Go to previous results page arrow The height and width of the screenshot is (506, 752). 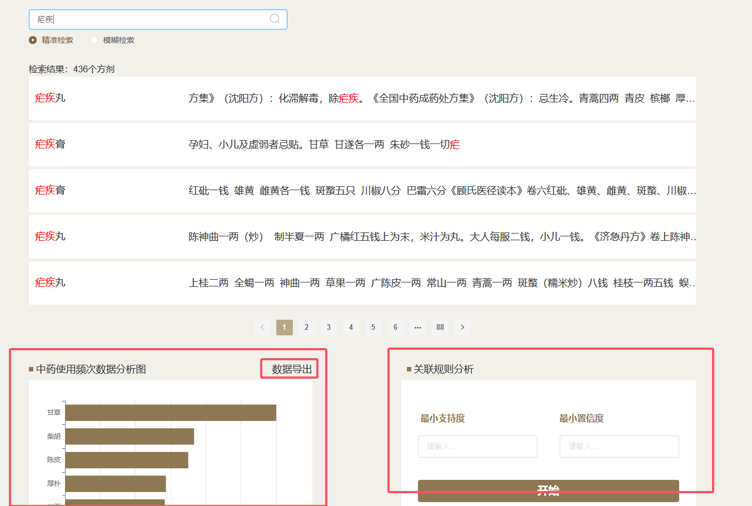coord(262,327)
